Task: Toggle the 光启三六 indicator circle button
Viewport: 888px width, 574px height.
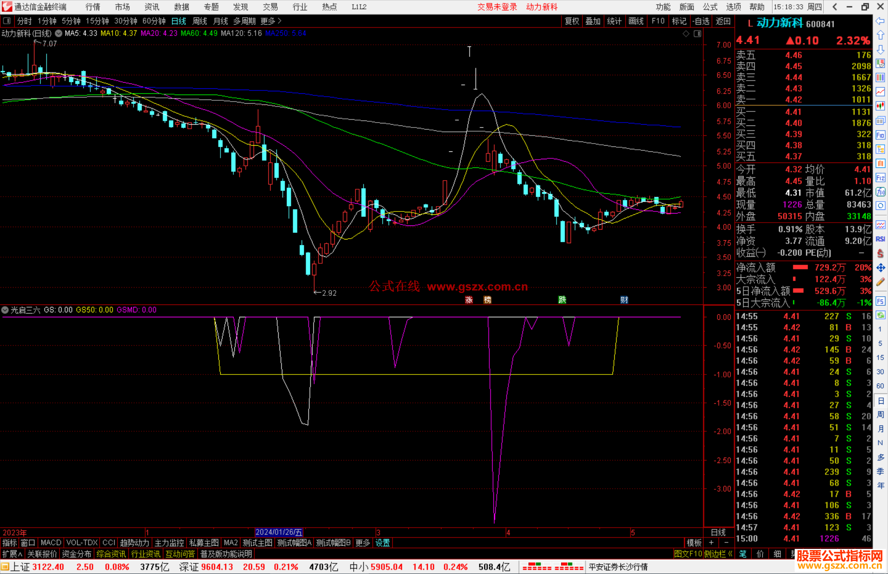Action: [x=5, y=310]
